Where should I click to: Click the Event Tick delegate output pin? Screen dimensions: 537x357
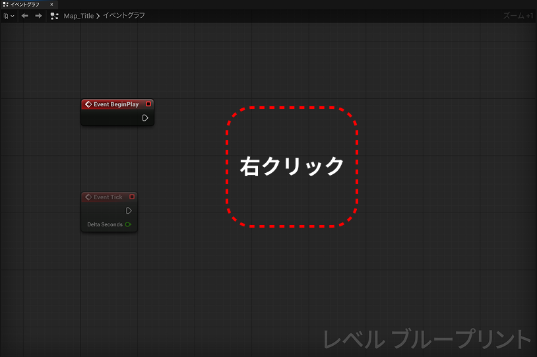[x=132, y=197]
